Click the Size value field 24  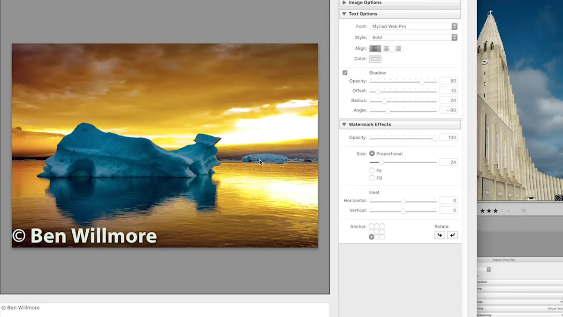tap(449, 162)
